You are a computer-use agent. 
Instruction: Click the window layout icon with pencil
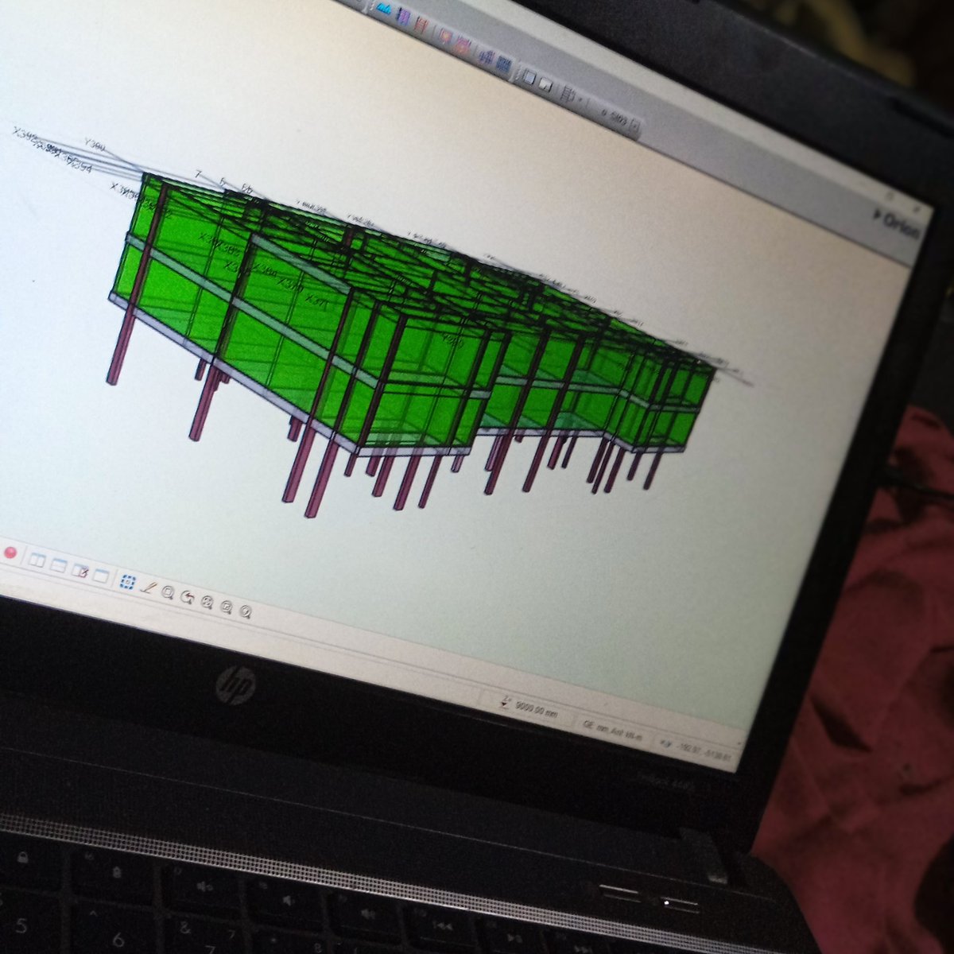(79, 571)
